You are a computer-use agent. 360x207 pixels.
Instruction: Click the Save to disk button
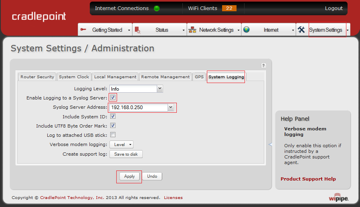coord(126,154)
